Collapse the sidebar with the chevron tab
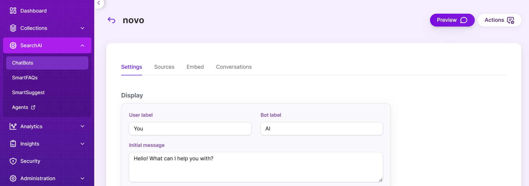Screen dimensions: 529x186 pyautogui.click(x=99, y=3)
